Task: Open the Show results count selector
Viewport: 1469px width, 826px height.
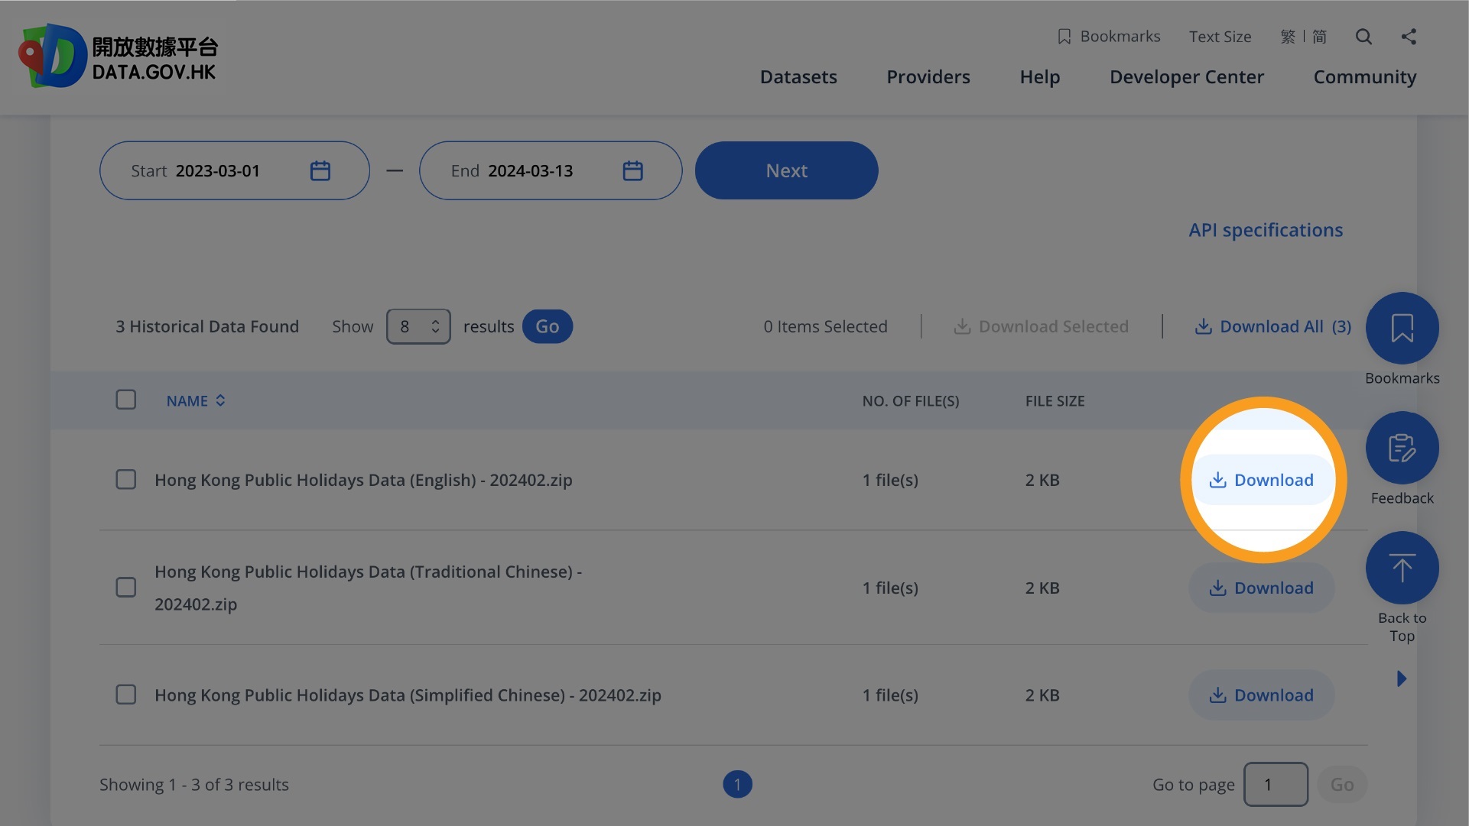Action: coord(418,326)
